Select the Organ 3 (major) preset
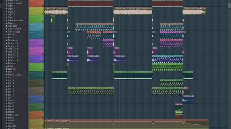 pyautogui.click(x=15, y=3)
